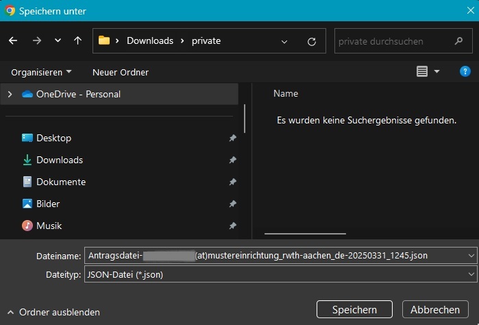Click the Forward navigation arrow
The width and height of the screenshot is (479, 325).
pos(37,41)
